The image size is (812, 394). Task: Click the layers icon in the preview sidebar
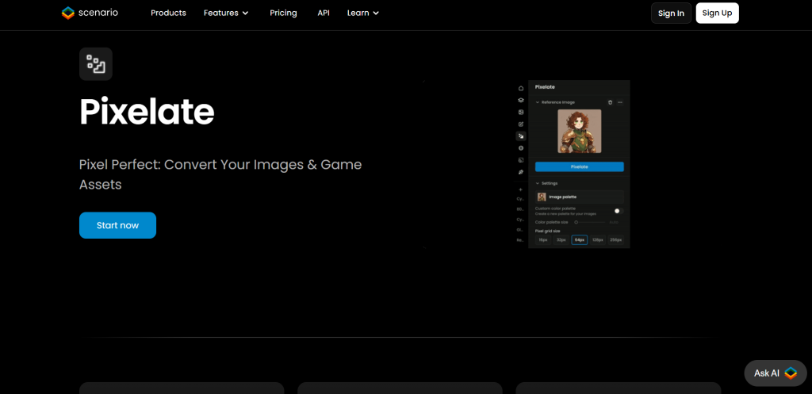521,100
